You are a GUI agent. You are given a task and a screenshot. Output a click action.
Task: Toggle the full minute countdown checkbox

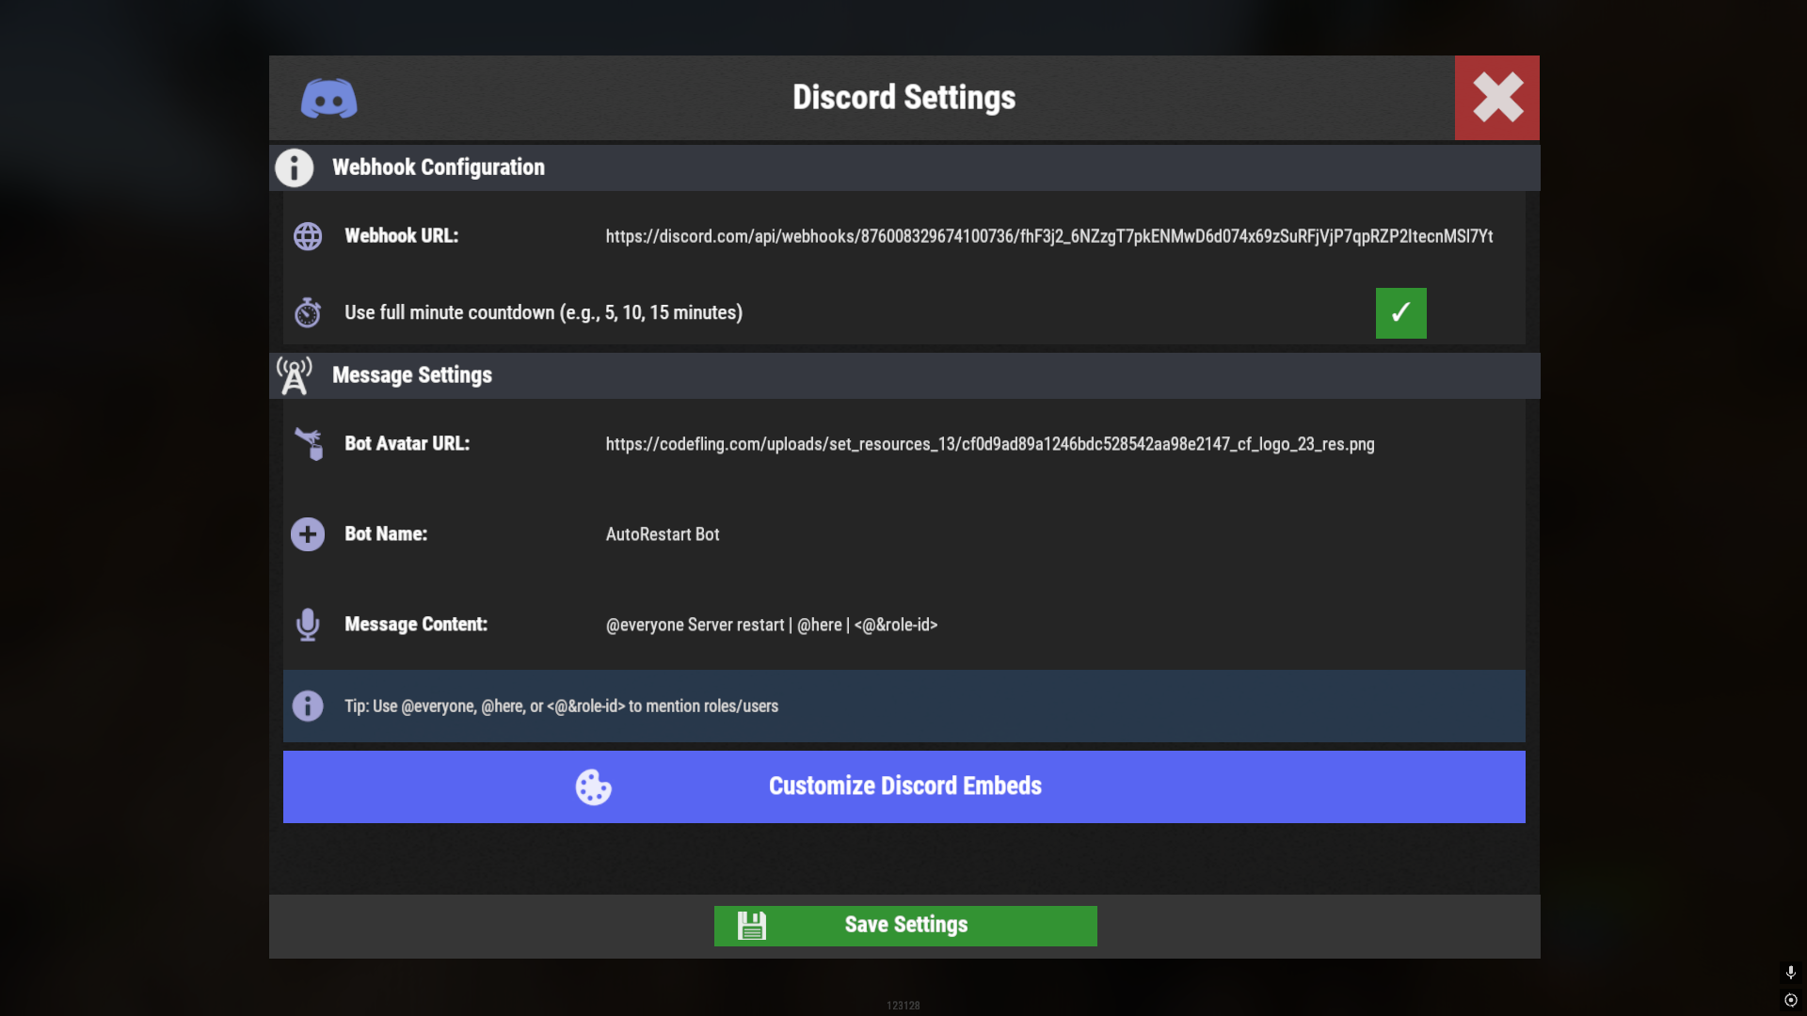tap(1400, 313)
